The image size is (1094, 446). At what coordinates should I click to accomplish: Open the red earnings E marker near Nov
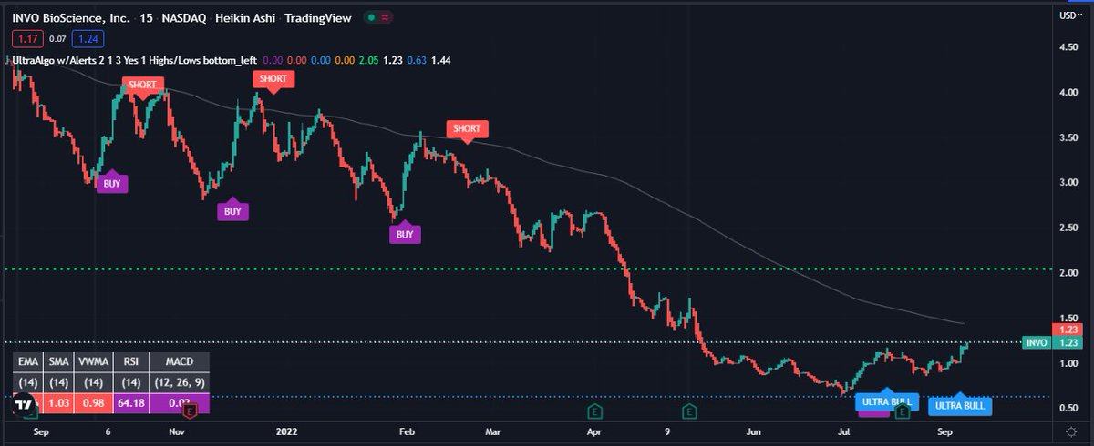189,412
